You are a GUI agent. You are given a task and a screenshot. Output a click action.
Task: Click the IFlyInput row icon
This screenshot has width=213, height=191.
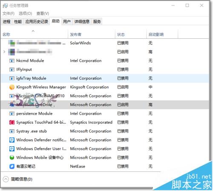click(x=12, y=70)
